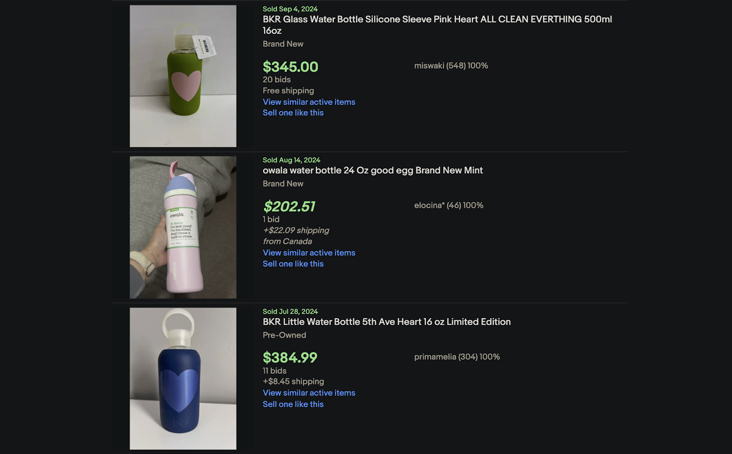This screenshot has height=454, width=732.
Task: Open the BKR Glass Water Bottle Pink Heart listing
Action: click(437, 20)
